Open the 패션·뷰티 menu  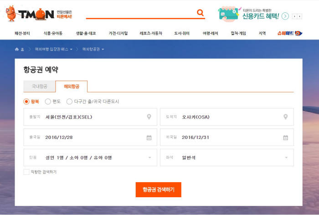(22, 33)
